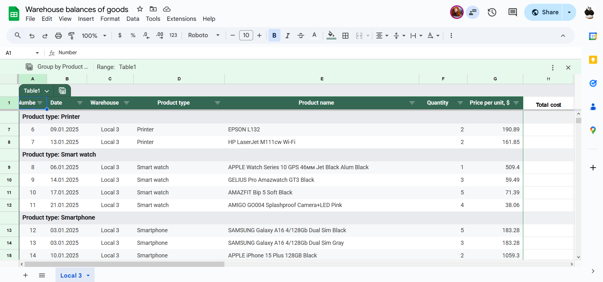
Task: Open Google Calendar side panel
Action: tap(593, 36)
